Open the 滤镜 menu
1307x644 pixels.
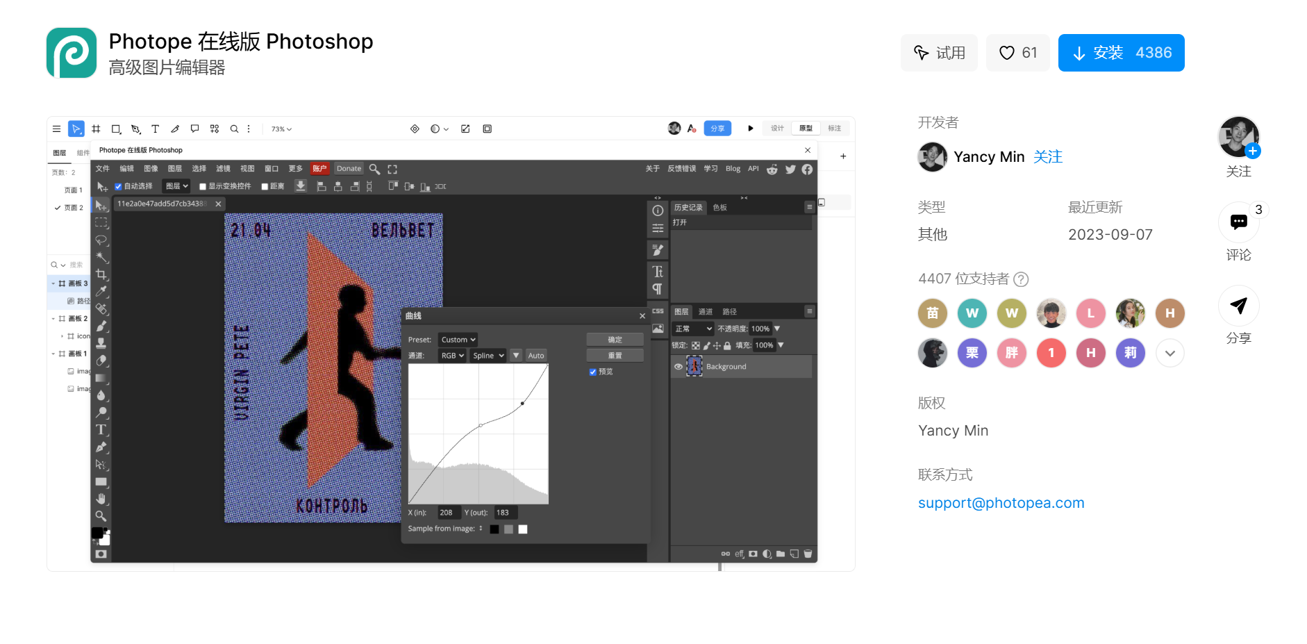(x=224, y=168)
